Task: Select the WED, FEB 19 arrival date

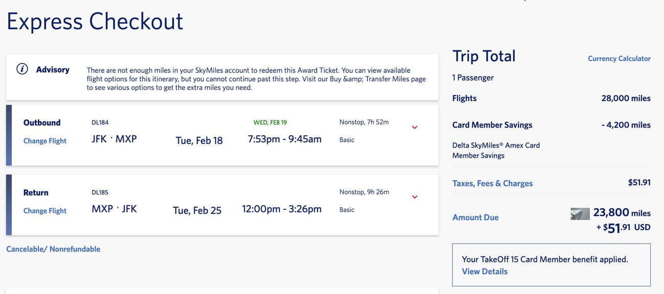Action: click(270, 122)
